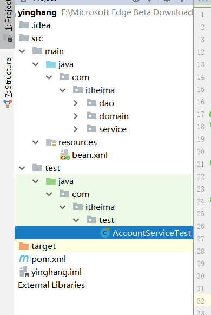The image size is (211, 315).
Task: Click the Structure tab's node graph icon
Action: pyautogui.click(x=8, y=104)
